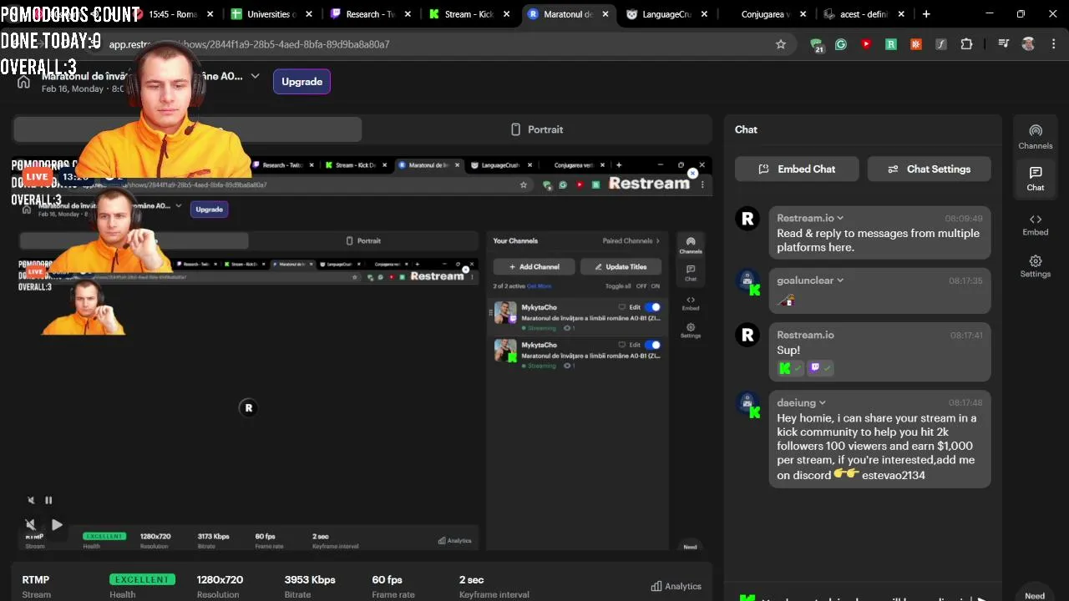Click the browser address bar URL
The width and height of the screenshot is (1069, 601).
(249, 44)
